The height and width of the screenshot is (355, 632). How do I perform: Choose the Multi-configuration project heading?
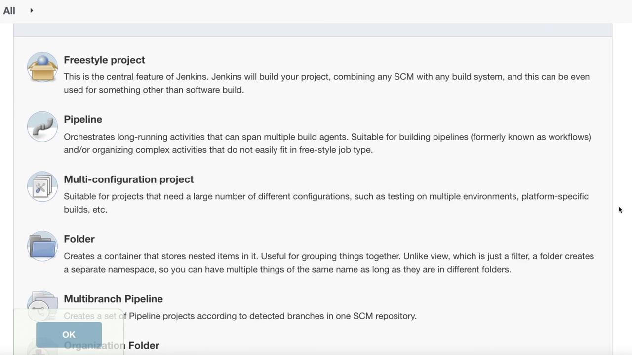tap(128, 179)
